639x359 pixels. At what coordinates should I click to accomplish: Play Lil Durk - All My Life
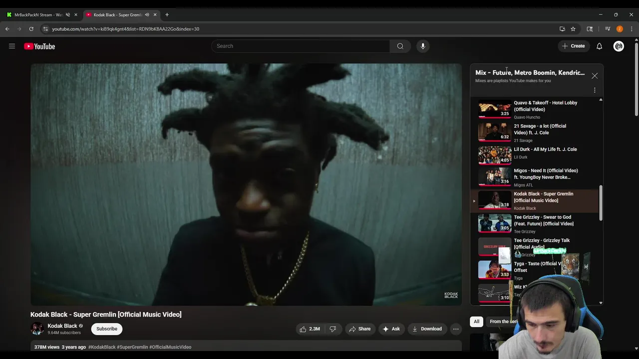pos(535,154)
